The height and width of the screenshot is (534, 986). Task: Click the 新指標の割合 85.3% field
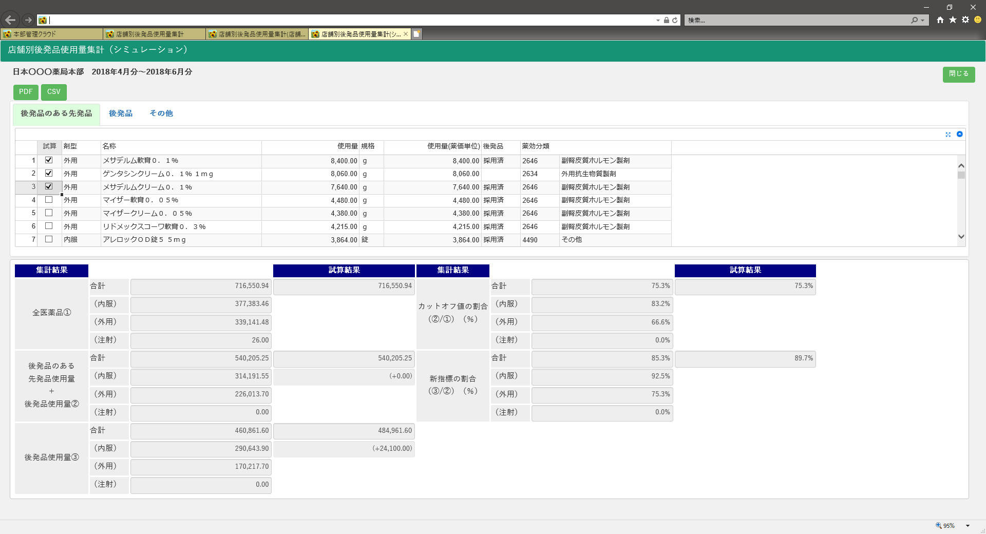(602, 359)
